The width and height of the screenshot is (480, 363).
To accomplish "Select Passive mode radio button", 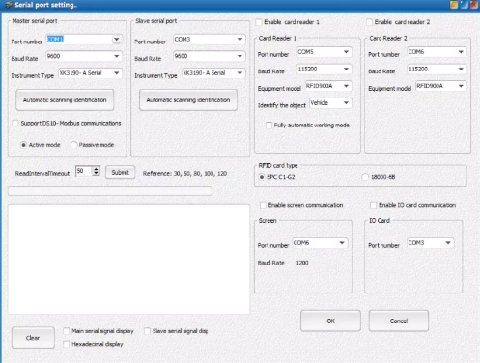I will 73,145.
